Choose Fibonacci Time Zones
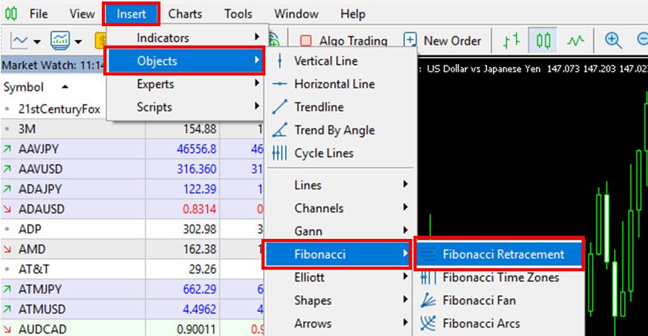 (500, 277)
